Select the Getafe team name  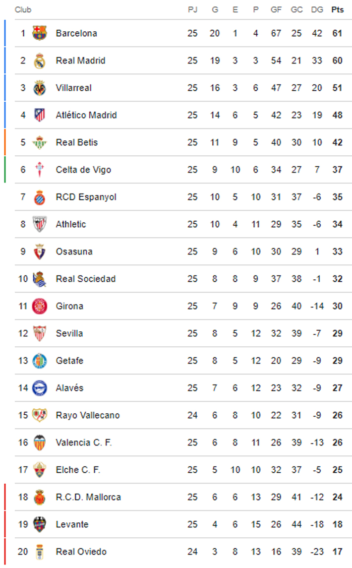tap(69, 361)
